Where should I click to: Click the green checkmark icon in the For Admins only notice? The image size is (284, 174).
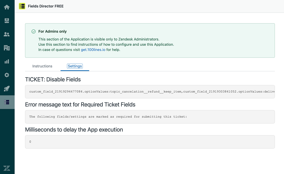(33, 31)
